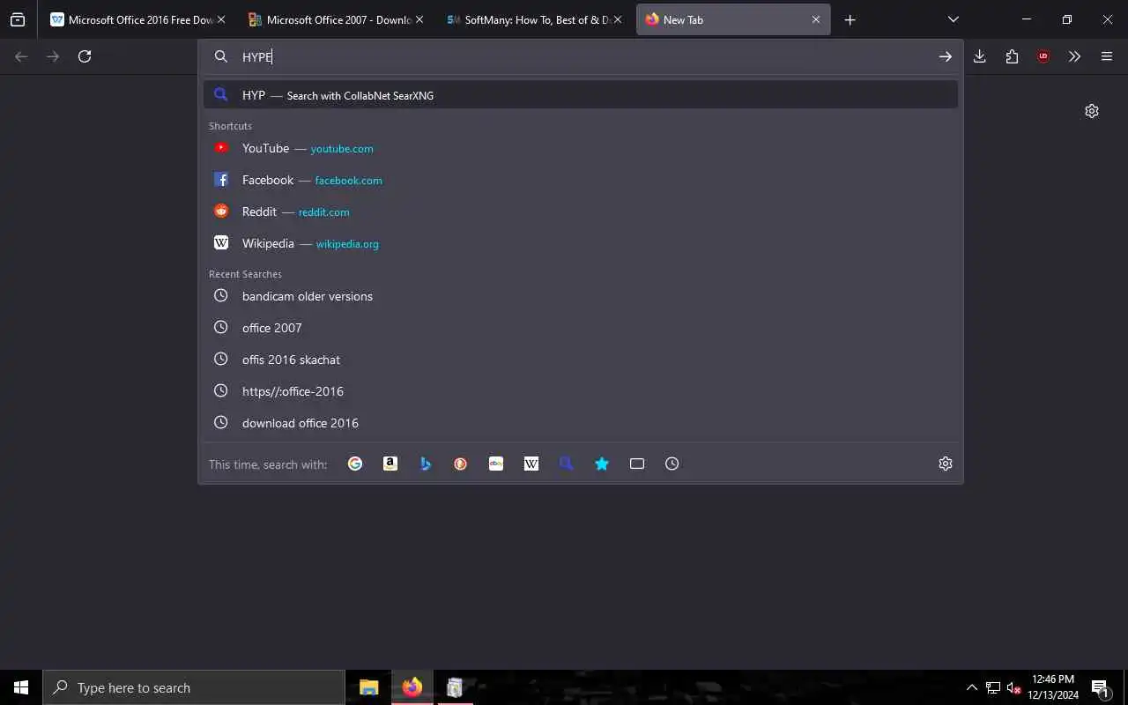Open File Explorer from taskbar

369,687
